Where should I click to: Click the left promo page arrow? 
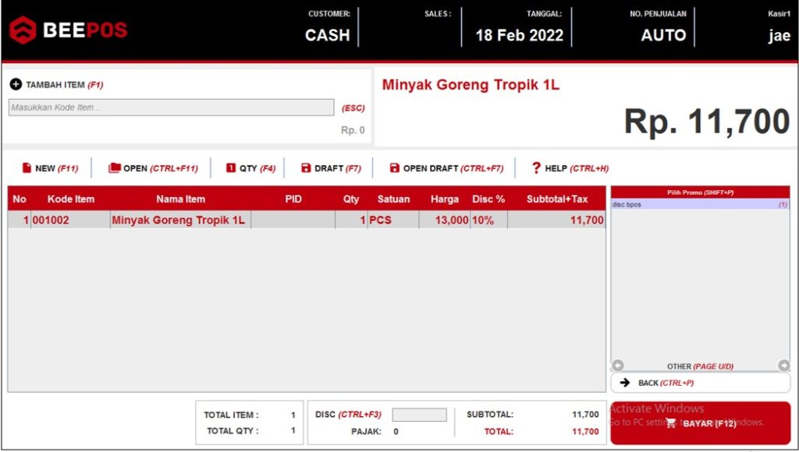click(618, 365)
